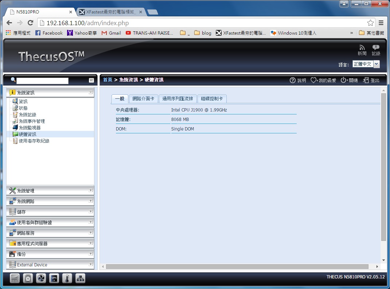Image resolution: width=390 pixels, height=289 pixels.
Task: Open the temperature thermometer icon in bottom bar
Action: point(67,278)
